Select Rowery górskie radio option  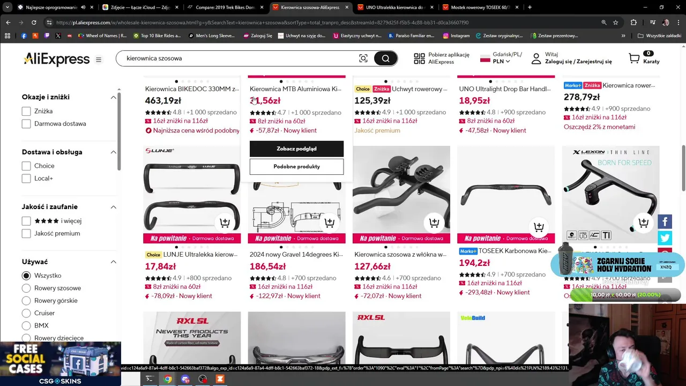tap(26, 300)
